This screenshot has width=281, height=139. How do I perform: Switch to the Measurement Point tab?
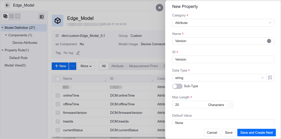(x=143, y=66)
